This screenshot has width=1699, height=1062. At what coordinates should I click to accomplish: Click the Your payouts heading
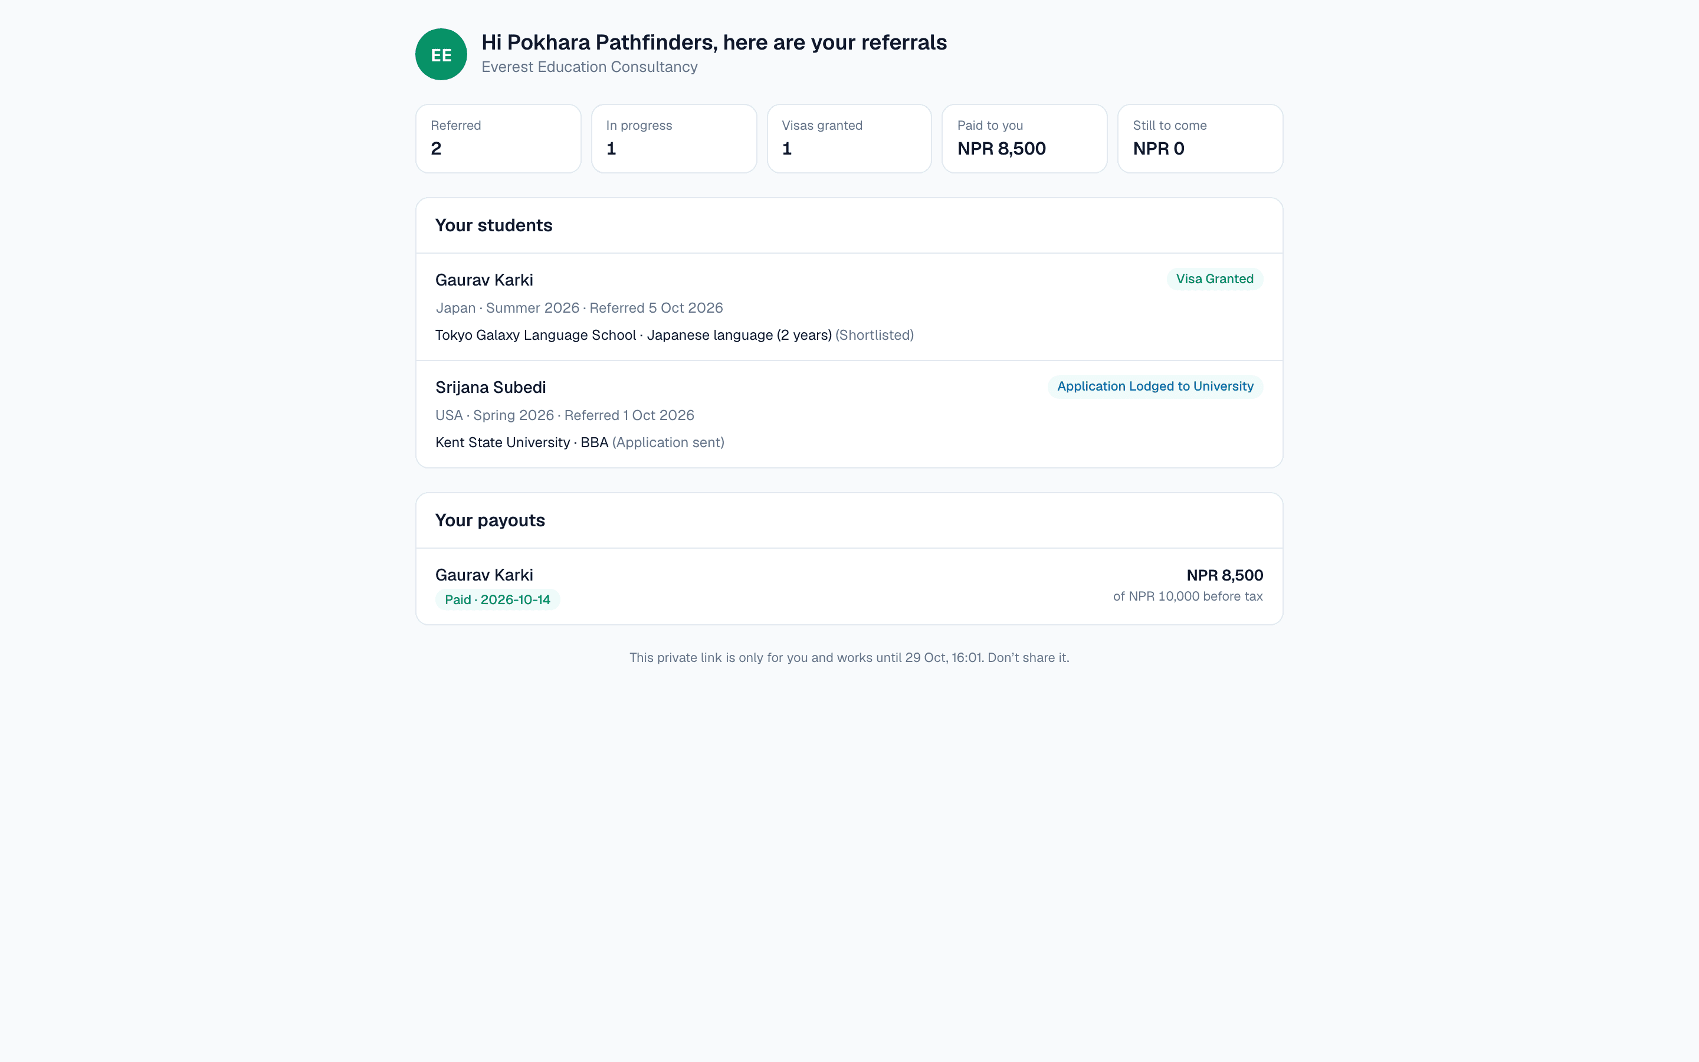pos(490,520)
